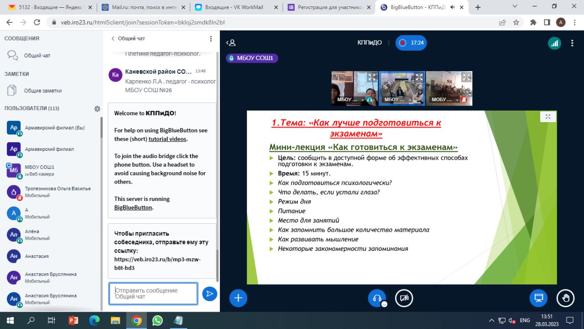The image size is (584, 329).
Task: Hide the users list panel toggle
Action: tap(231, 43)
